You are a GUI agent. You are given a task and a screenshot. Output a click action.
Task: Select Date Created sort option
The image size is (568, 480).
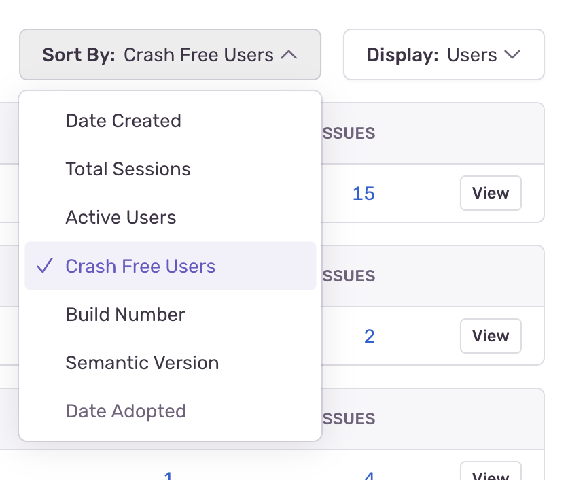click(123, 120)
